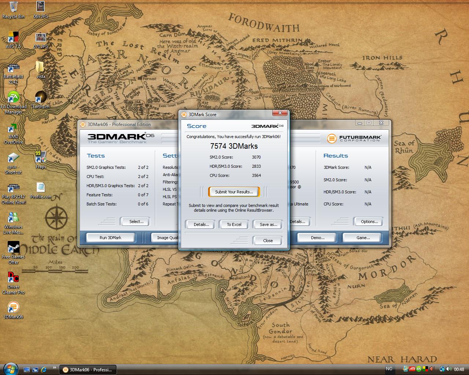
Task: Click the 7574 3DMarks score text
Action: tap(234, 146)
